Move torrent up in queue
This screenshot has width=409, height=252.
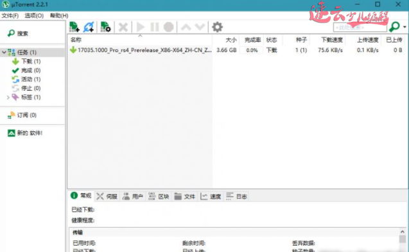coord(186,27)
